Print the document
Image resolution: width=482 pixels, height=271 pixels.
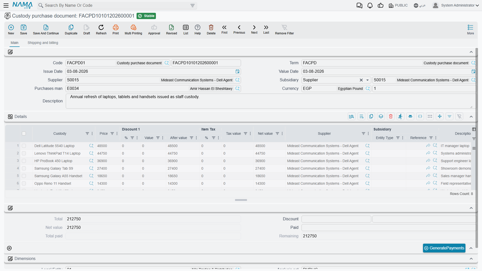click(x=116, y=30)
